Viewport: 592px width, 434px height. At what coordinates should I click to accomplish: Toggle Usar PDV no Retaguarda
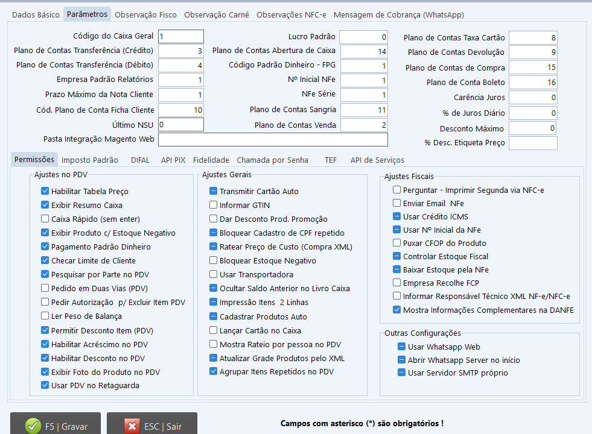45,385
